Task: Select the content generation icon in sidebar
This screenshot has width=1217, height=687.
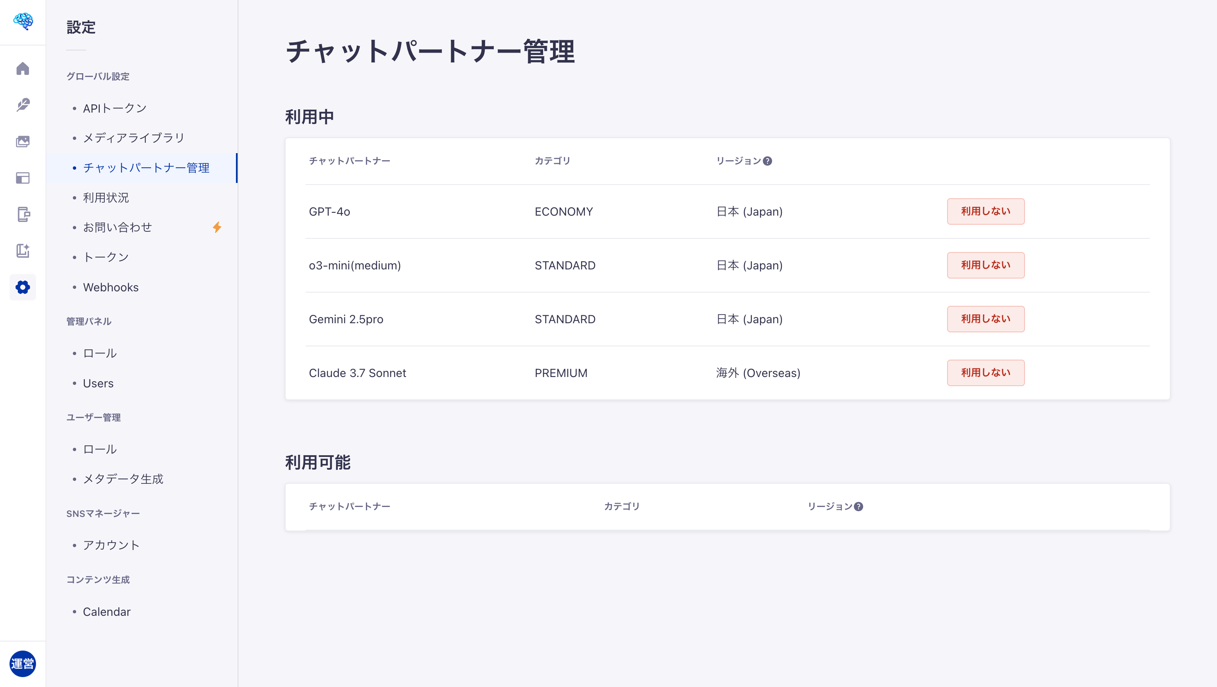Action: point(22,251)
